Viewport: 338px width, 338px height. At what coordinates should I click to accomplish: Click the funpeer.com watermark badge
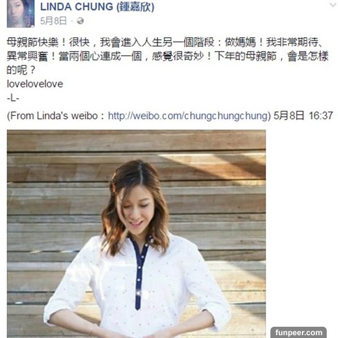[299, 332]
